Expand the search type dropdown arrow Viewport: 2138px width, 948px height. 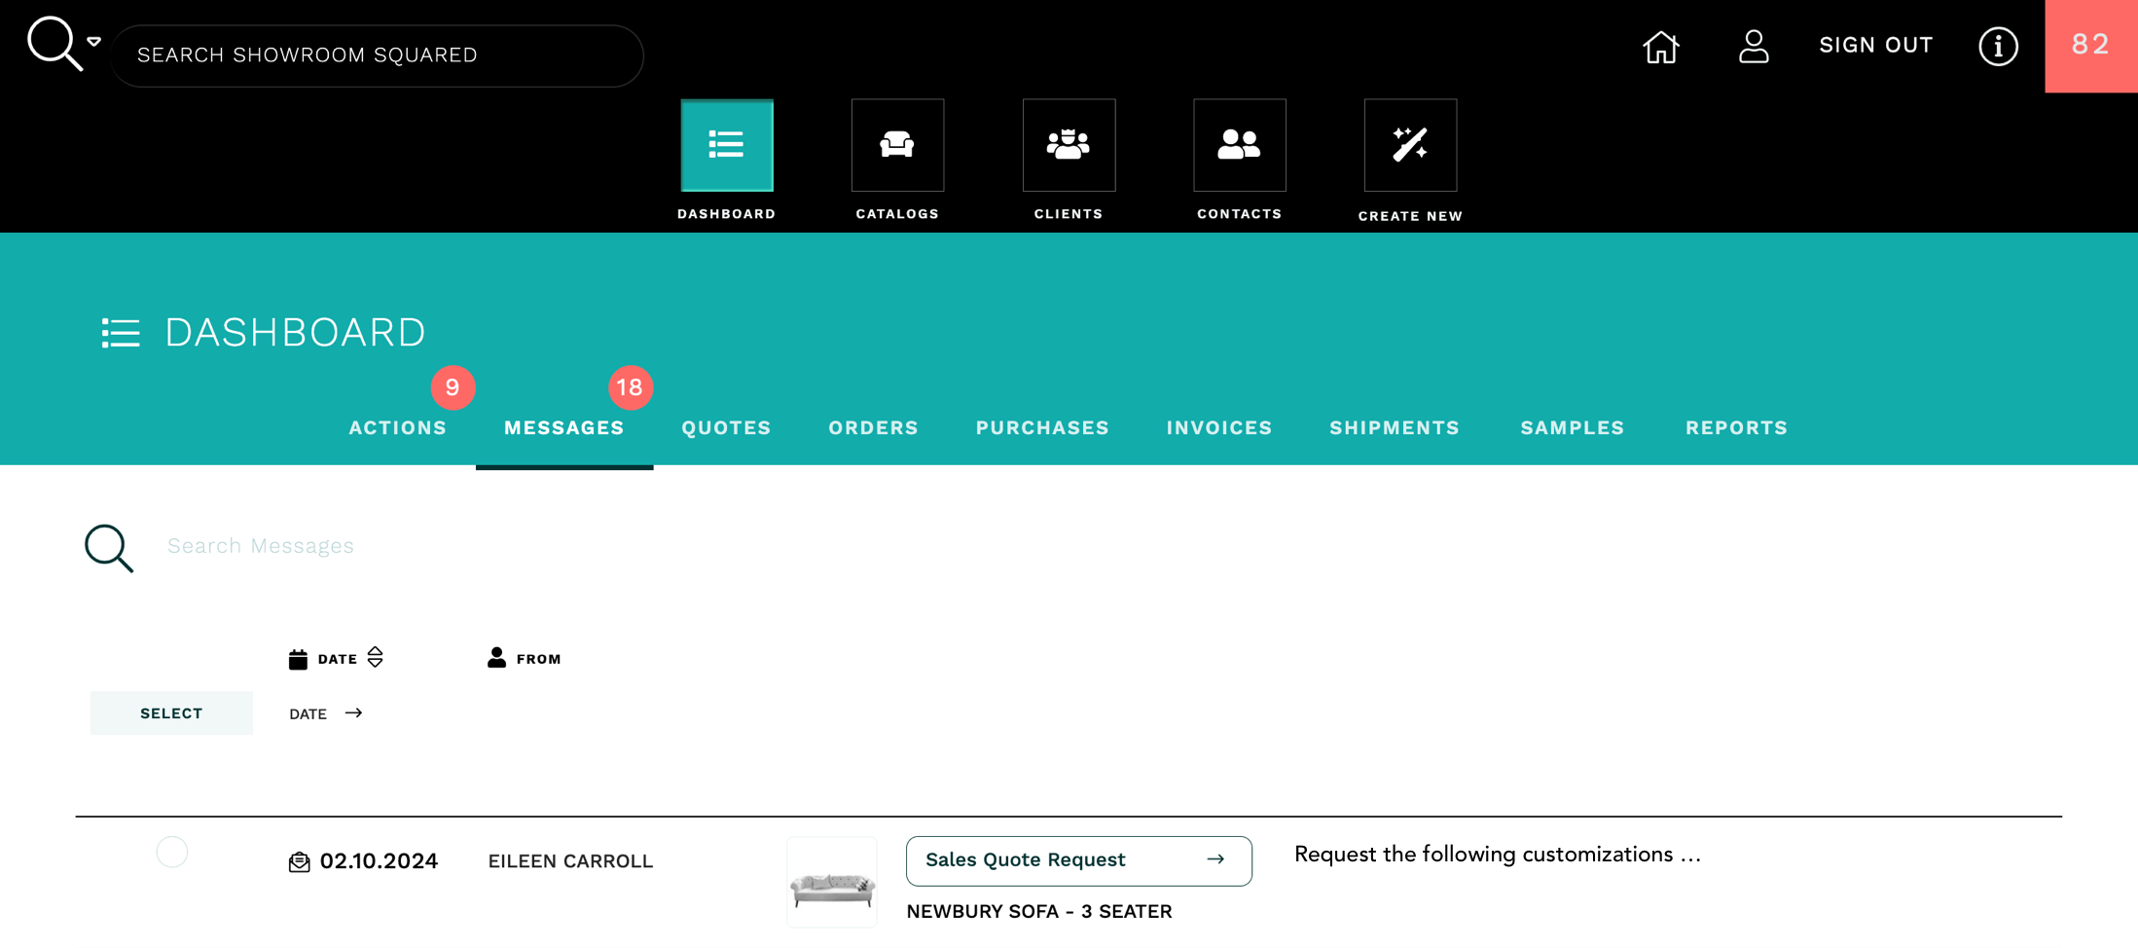(x=94, y=42)
